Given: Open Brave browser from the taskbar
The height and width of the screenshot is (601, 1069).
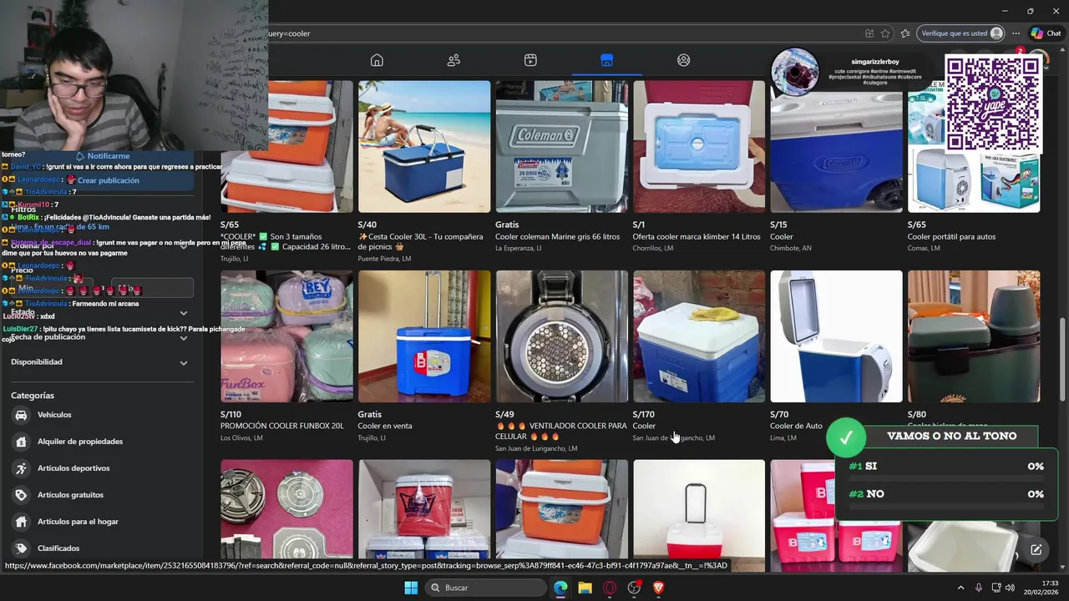Looking at the screenshot, I should point(658,588).
